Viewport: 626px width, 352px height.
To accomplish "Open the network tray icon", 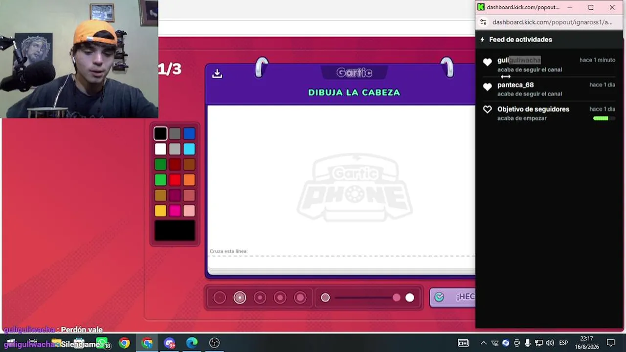I will pos(538,343).
